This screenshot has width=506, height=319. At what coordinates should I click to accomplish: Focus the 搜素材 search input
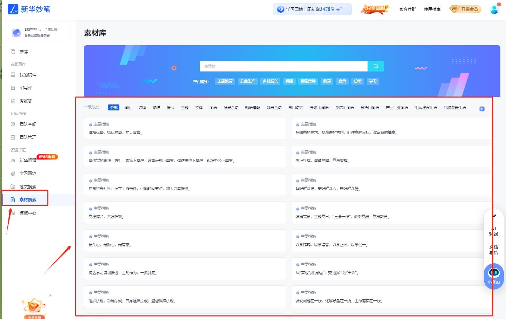coord(284,66)
